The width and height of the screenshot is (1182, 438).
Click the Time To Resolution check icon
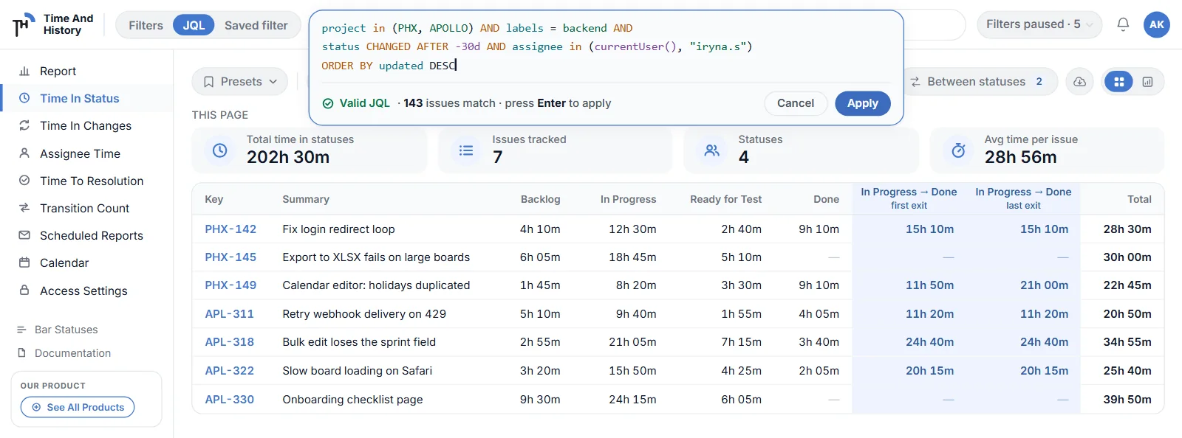point(24,181)
